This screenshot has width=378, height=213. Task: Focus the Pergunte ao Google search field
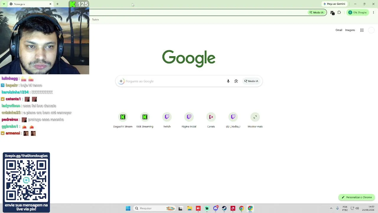point(174,81)
